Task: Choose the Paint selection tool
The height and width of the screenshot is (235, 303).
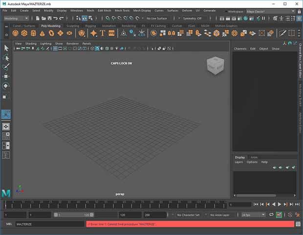Action: (6, 67)
